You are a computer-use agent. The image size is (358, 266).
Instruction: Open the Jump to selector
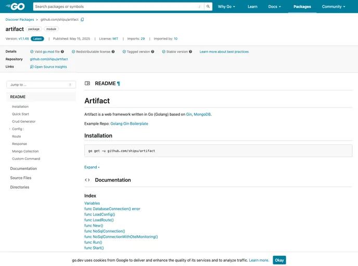[41, 85]
